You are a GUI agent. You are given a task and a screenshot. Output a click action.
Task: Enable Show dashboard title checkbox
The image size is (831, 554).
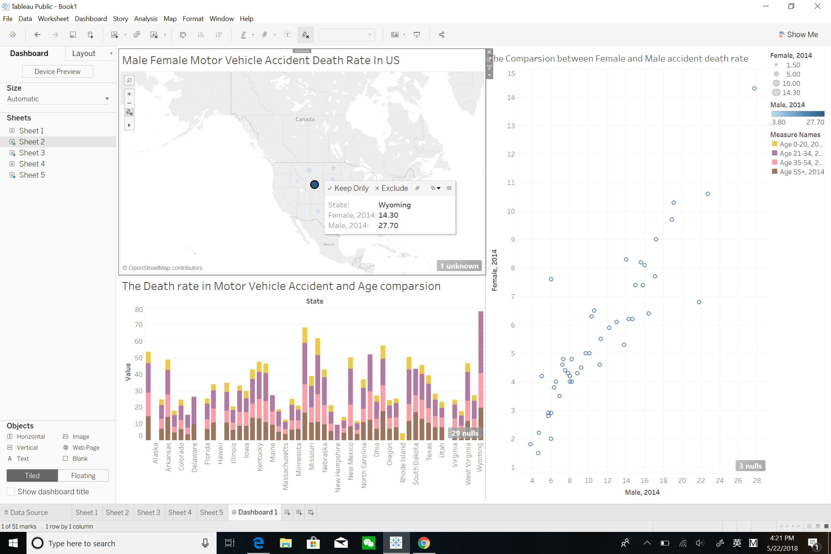pyautogui.click(x=11, y=492)
